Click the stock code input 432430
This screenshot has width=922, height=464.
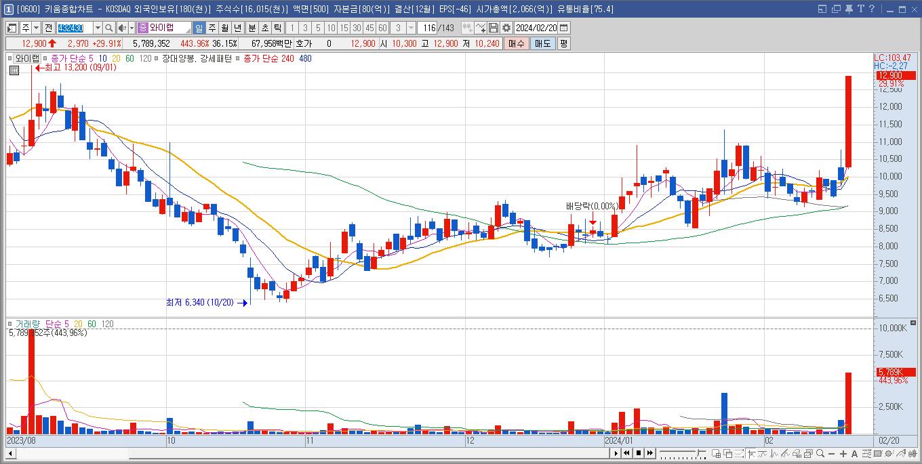tap(75, 28)
